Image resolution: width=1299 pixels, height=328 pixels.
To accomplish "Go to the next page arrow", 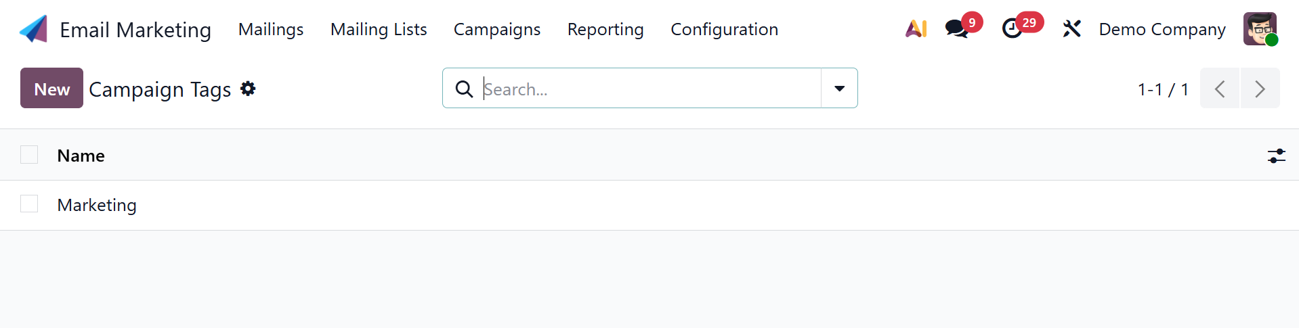I will pos(1260,89).
